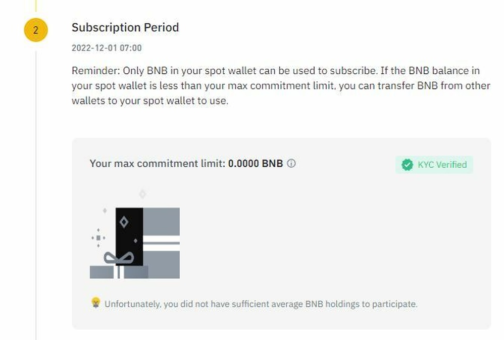The width and height of the screenshot is (504, 340).
Task: Click the ribbon bow on the gift
Action: (x=119, y=259)
